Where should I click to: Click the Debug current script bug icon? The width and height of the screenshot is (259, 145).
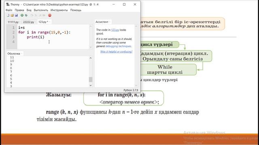[26, 15]
